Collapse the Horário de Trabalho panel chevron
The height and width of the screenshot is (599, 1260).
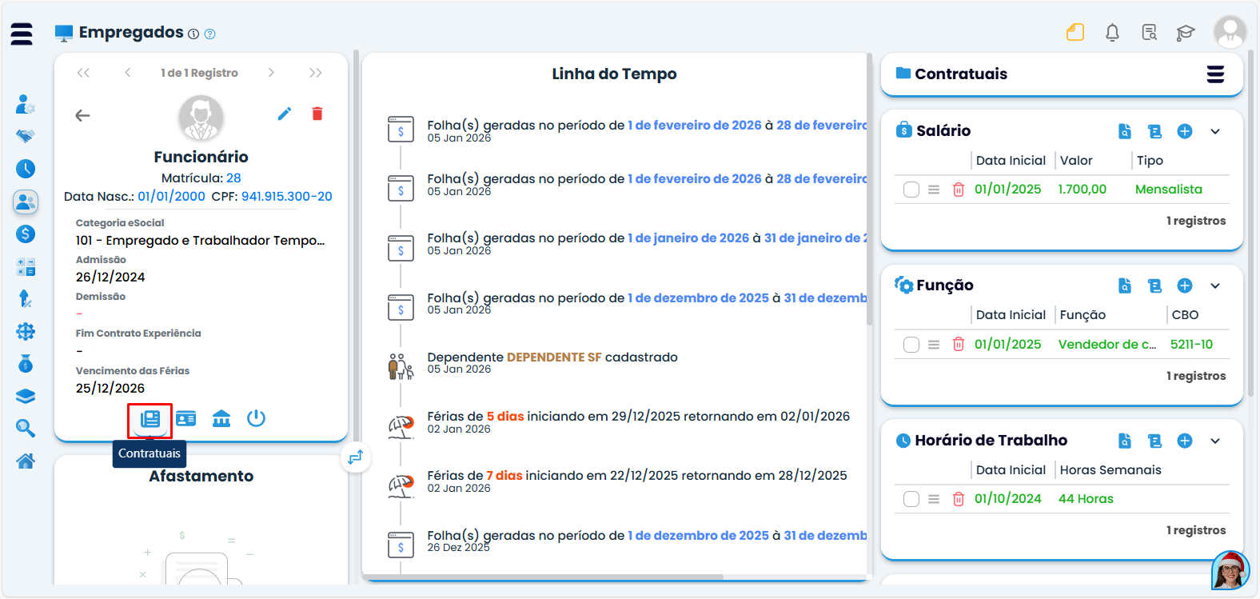click(1215, 441)
